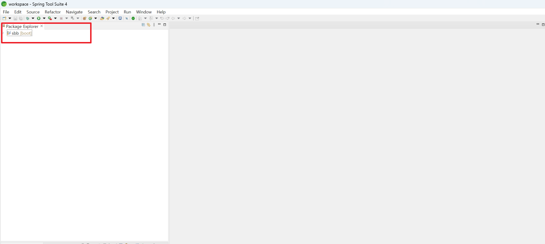The height and width of the screenshot is (244, 545).
Task: Click the Debug bug icon
Action: 28,18
